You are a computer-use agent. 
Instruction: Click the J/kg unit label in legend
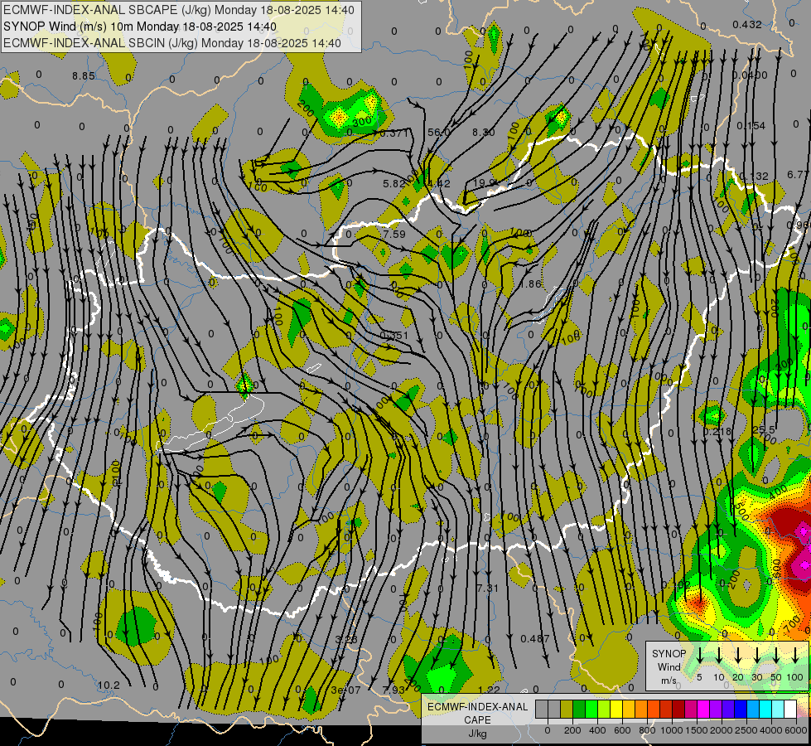tap(477, 734)
